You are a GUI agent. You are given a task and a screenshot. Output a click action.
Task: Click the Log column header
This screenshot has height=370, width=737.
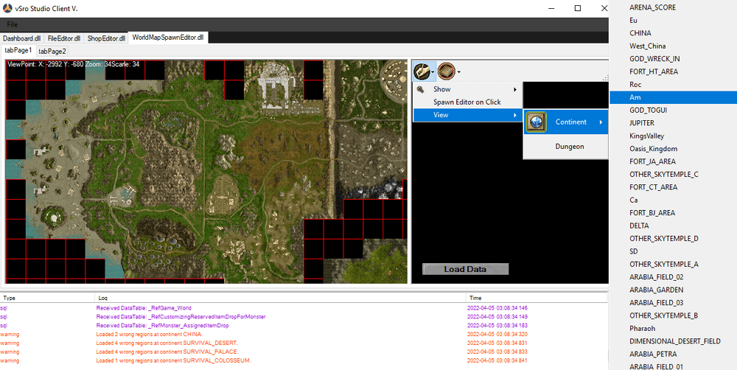102,298
